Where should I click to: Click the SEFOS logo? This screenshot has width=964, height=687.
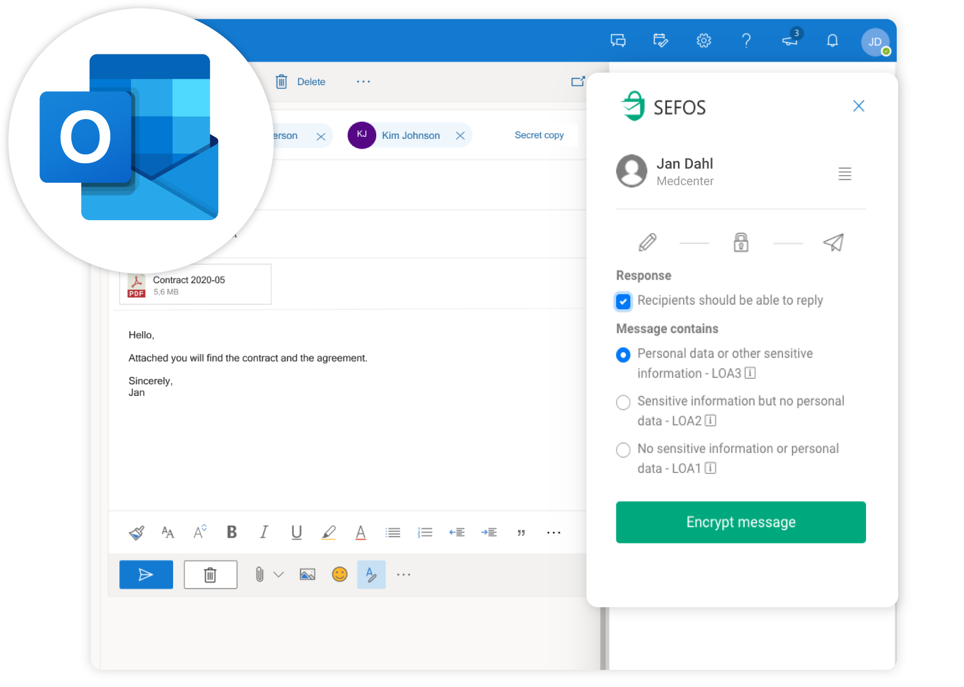point(663,106)
